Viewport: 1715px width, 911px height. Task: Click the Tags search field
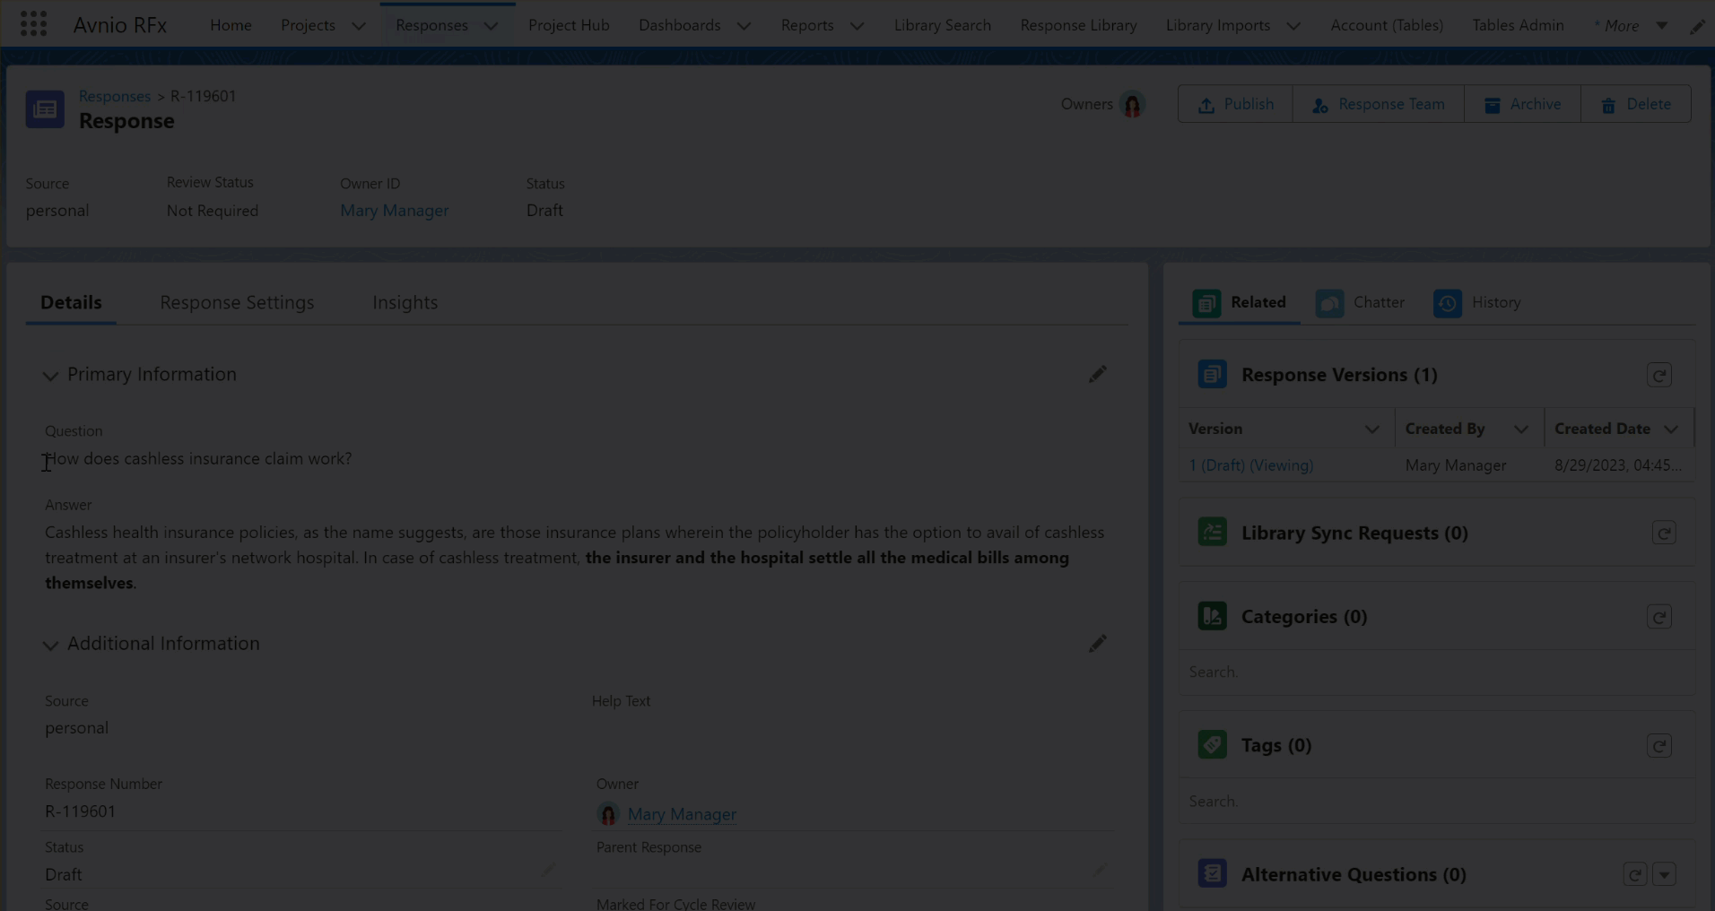[x=1437, y=802]
